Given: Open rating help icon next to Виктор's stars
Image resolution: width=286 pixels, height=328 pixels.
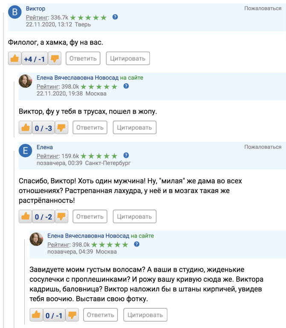Looking at the screenshot, I should [x=115, y=17].
